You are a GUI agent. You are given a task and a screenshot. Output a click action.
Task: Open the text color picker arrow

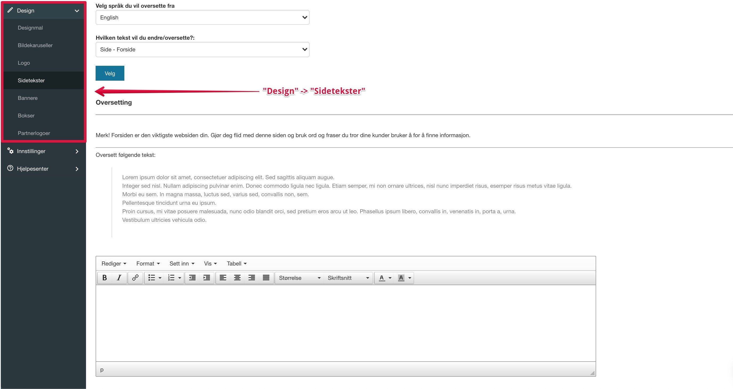point(390,278)
